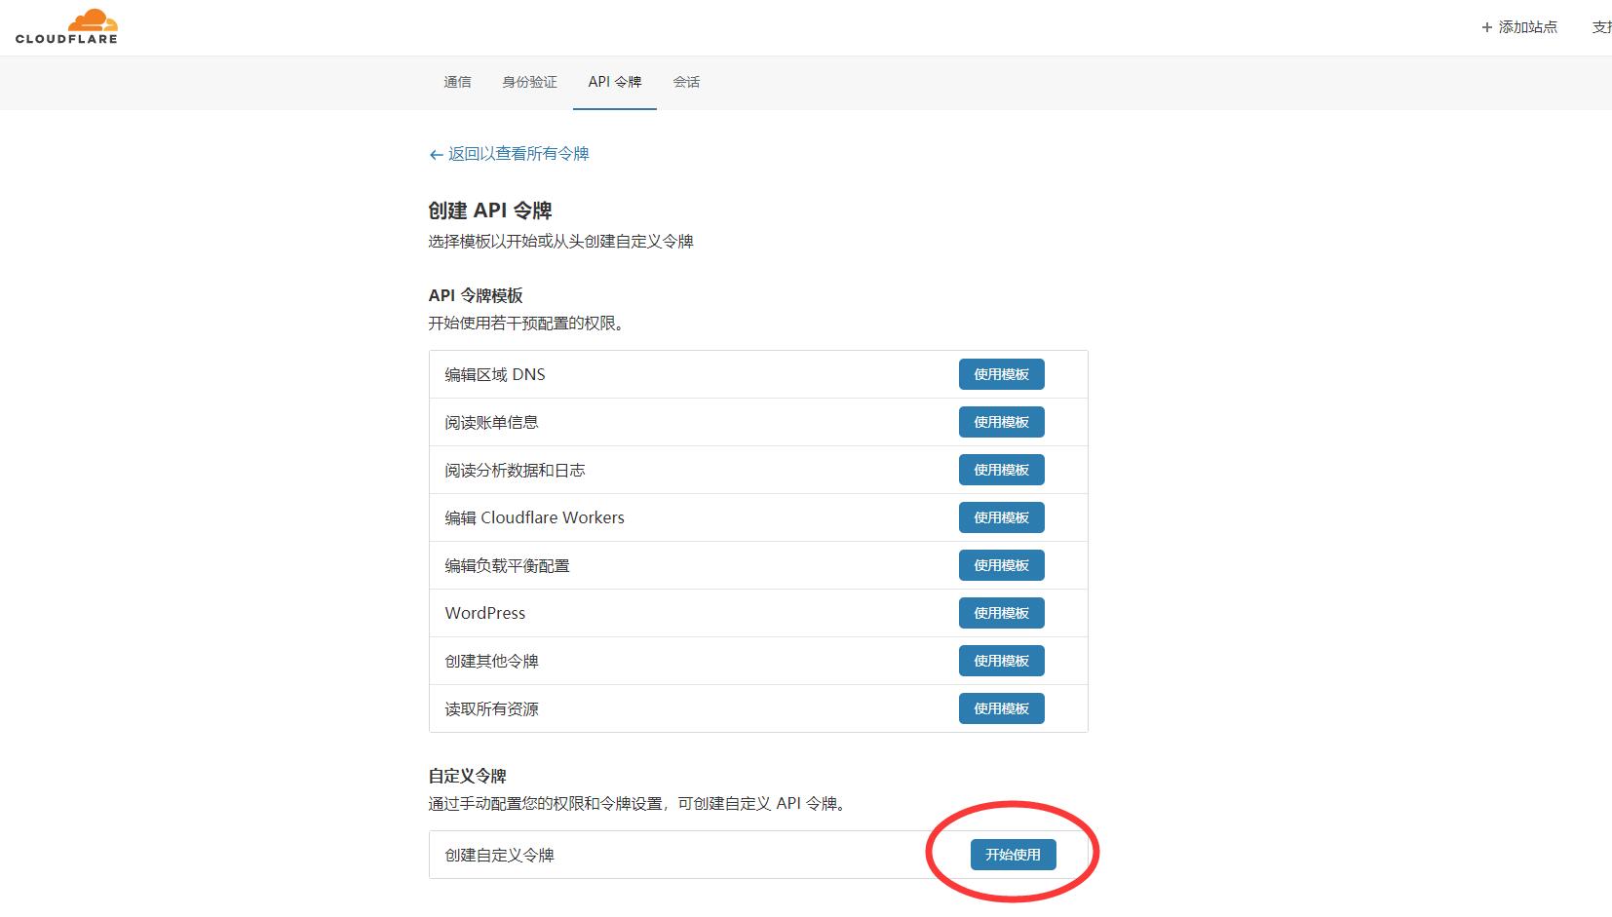1612x917 pixels.
Task: Use template for 创建其他令牌
Action: point(1002,661)
